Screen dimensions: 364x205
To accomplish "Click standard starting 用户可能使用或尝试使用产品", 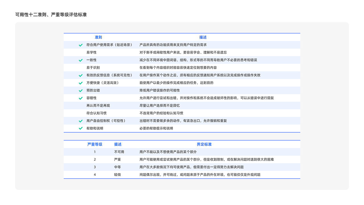I will (x=207, y=159).
